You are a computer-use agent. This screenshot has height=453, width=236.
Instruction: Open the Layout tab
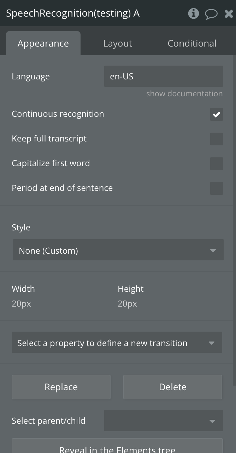[x=118, y=43]
